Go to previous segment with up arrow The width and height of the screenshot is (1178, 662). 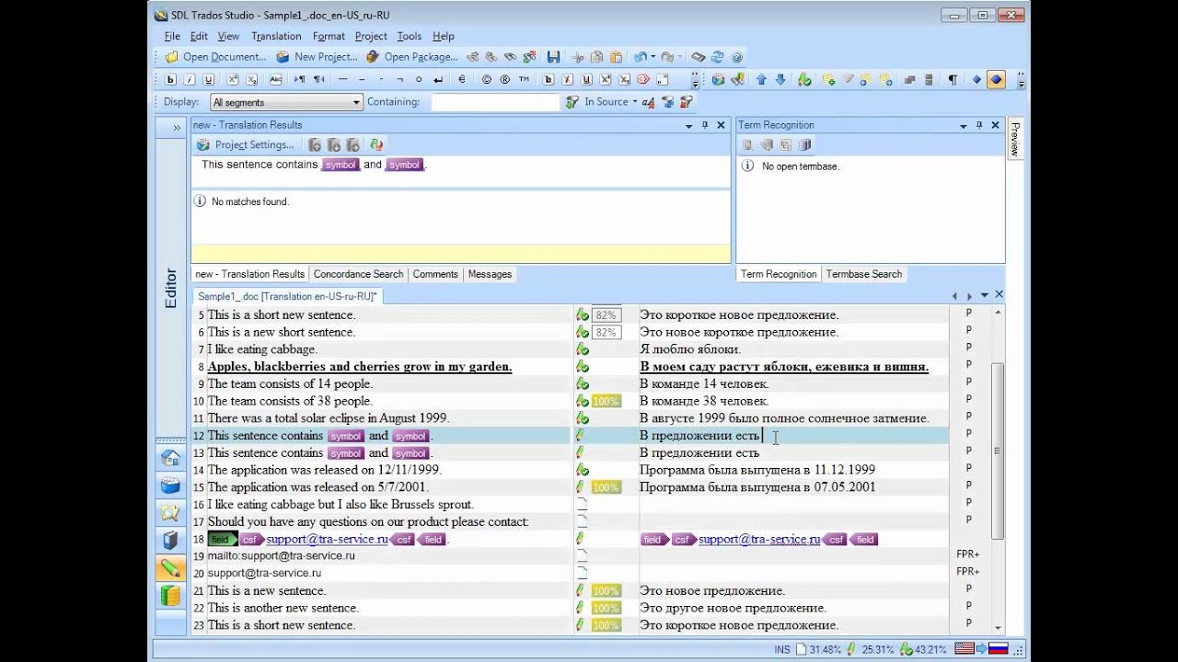click(761, 80)
